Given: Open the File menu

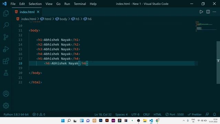Looking at the screenshot, I should coord(13,4).
